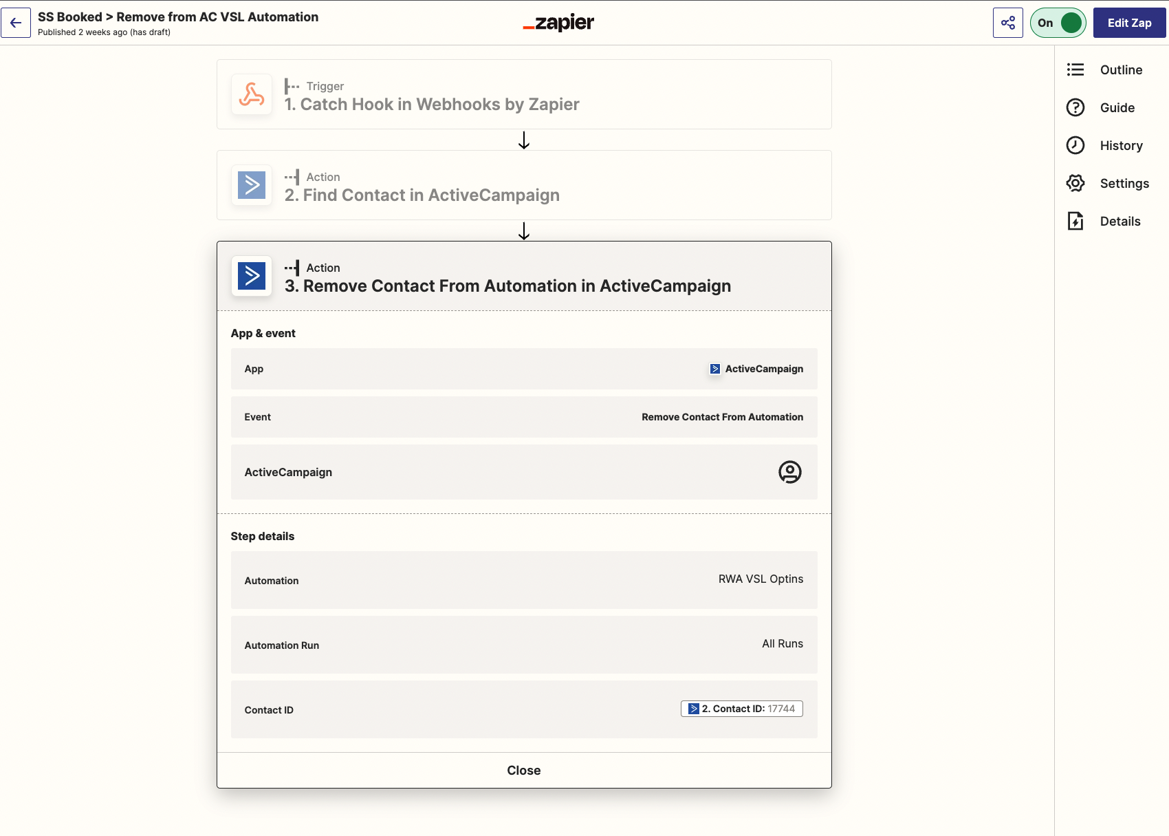Click small ActiveCampaign icon in App row
This screenshot has width=1169, height=836.
(x=715, y=369)
